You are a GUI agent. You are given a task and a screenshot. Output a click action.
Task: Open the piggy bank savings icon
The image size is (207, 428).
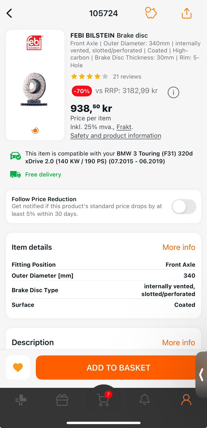pyautogui.click(x=151, y=13)
